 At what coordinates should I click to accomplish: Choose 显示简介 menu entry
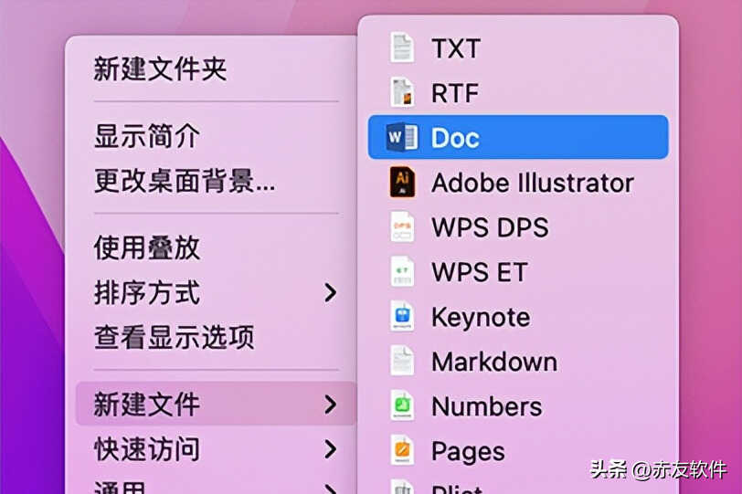(x=146, y=137)
